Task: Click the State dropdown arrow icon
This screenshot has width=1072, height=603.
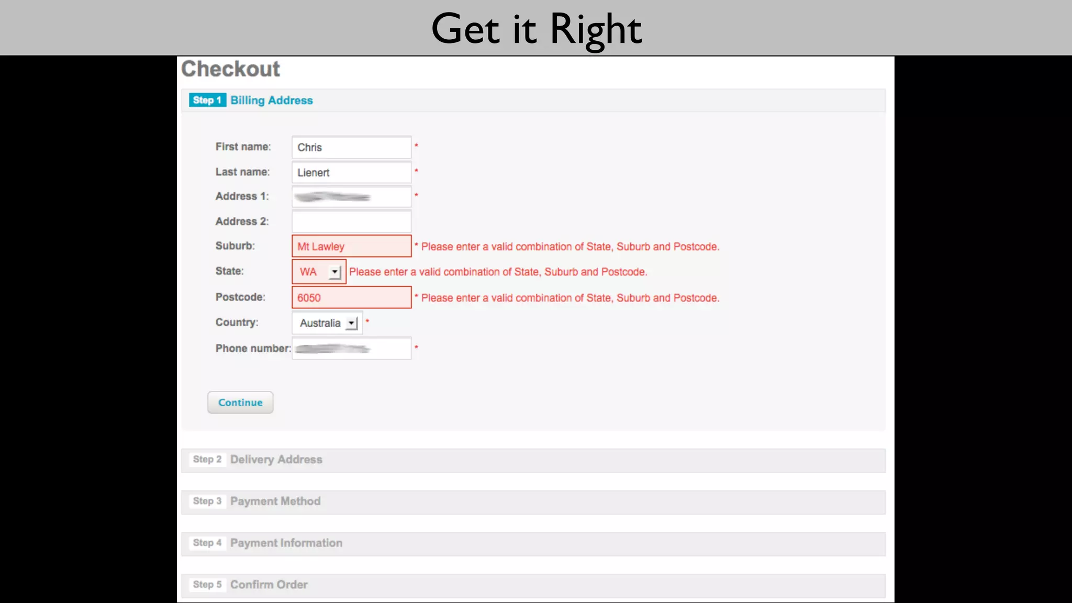Action: pos(335,272)
